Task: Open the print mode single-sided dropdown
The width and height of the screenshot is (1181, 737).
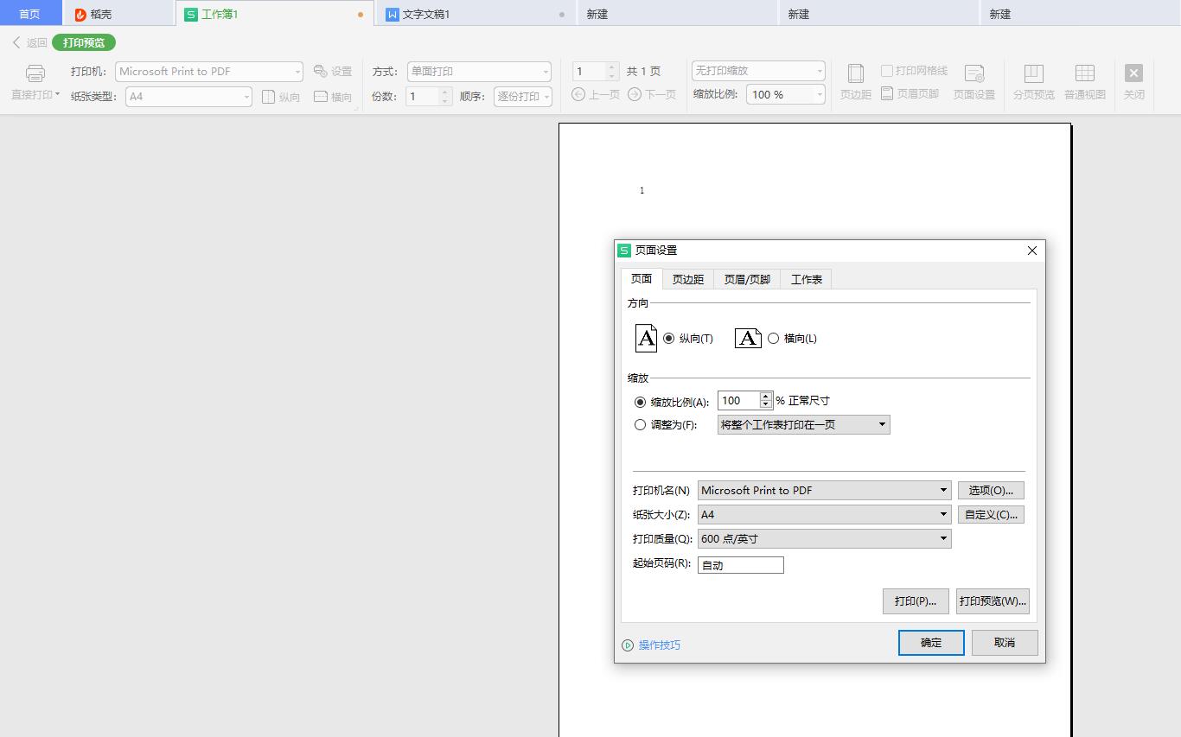Action: [x=479, y=72]
